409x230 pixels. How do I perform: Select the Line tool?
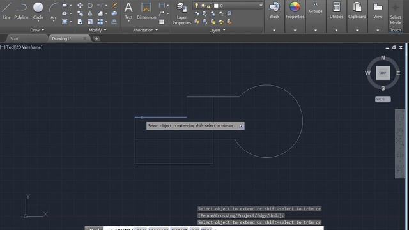(6, 11)
